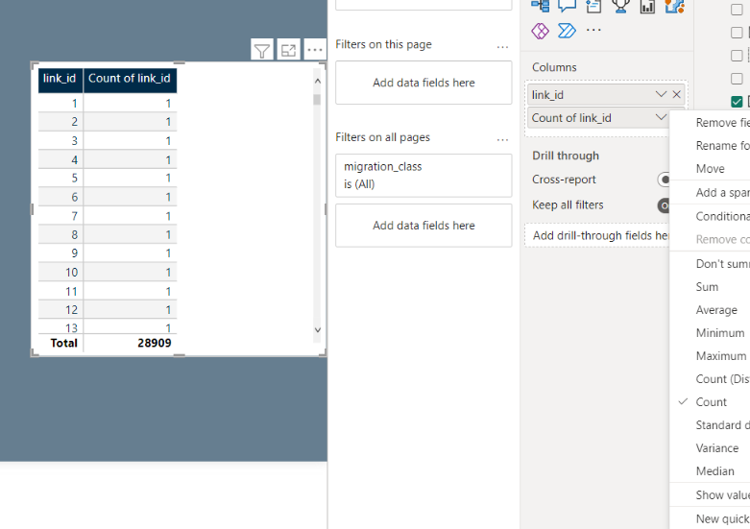
Task: Open focus mode for the table visual
Action: pos(288,50)
